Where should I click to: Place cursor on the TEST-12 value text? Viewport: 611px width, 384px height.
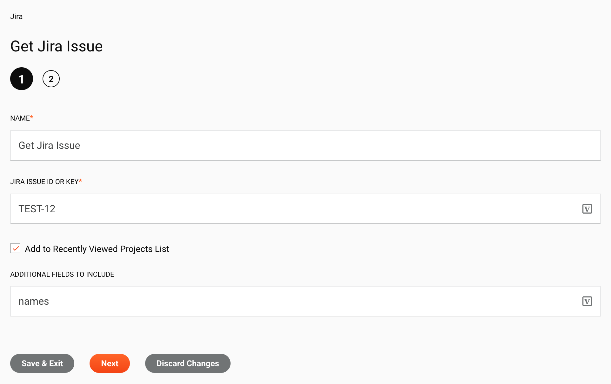click(x=37, y=209)
